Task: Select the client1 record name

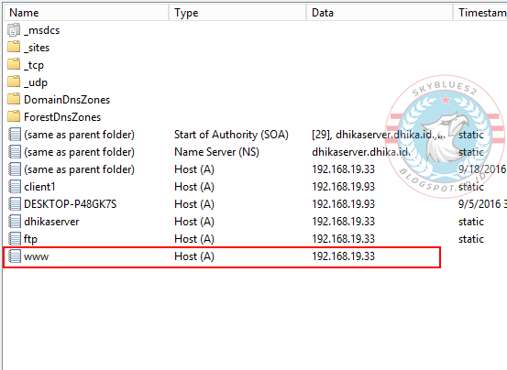Action: tap(39, 187)
